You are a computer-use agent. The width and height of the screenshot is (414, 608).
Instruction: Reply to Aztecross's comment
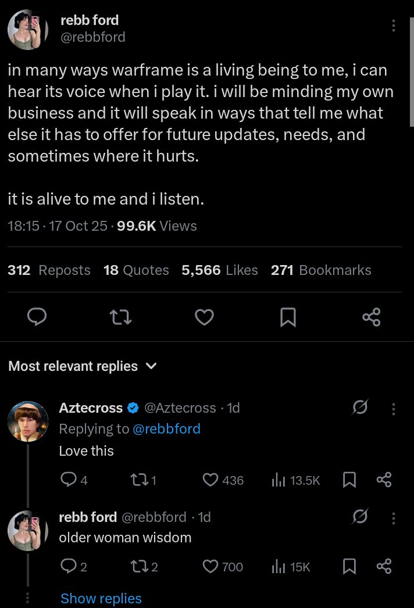coord(68,480)
